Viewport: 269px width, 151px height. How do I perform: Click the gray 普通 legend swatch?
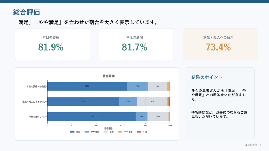106,132
